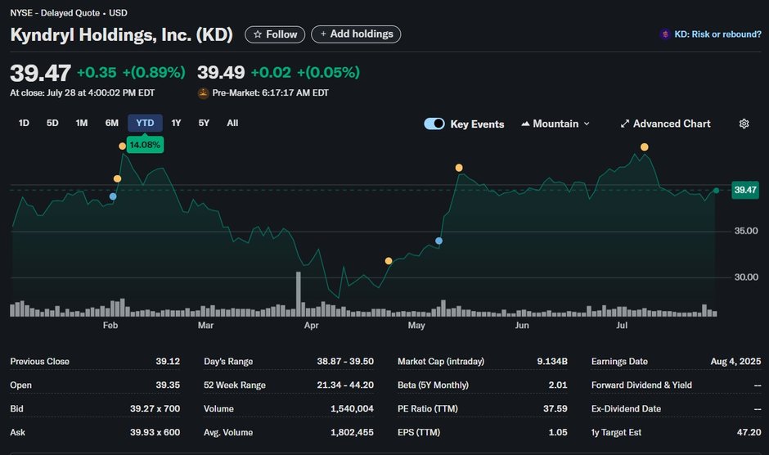This screenshot has height=455, width=769.
Task: Open the Mountain chart type dropdown
Action: pyautogui.click(x=555, y=124)
